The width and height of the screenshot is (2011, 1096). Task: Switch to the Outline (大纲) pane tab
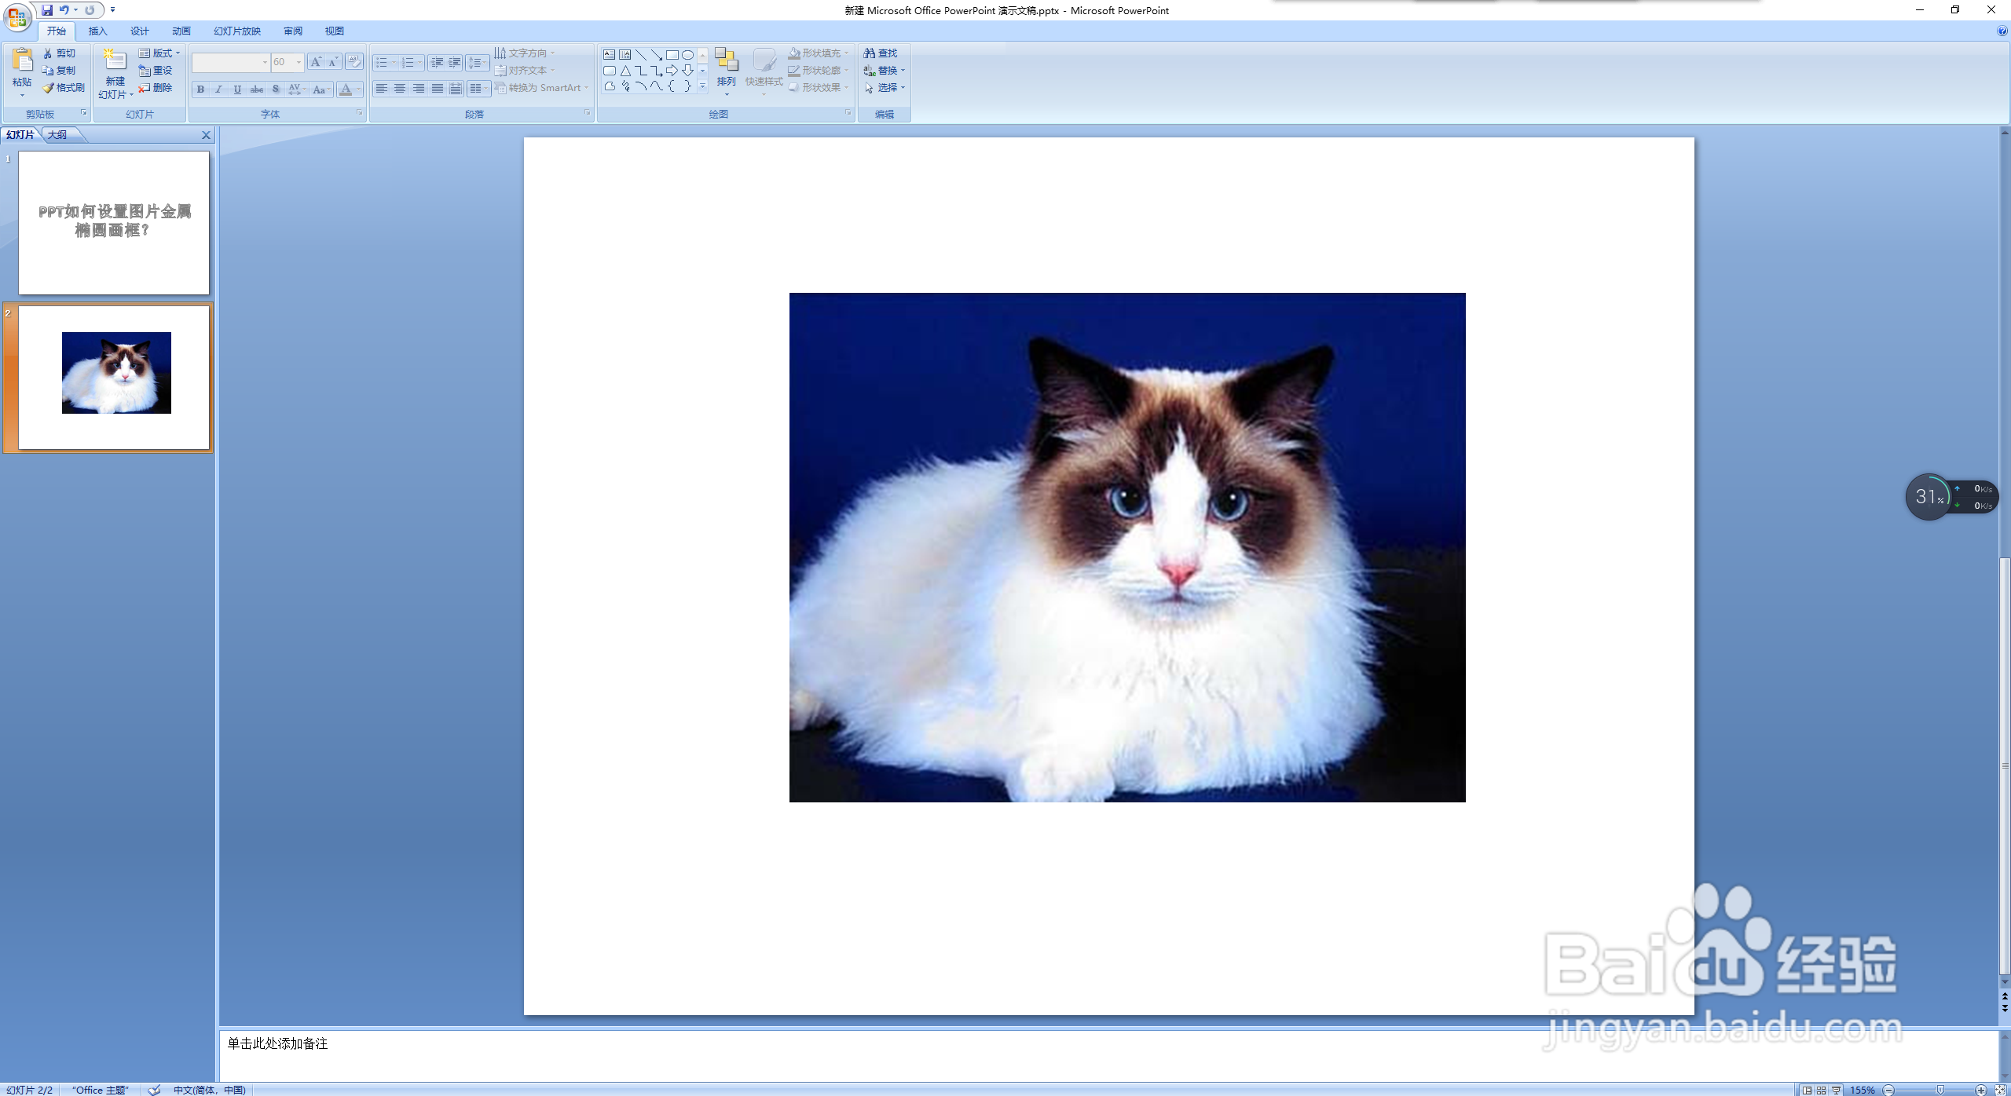pyautogui.click(x=57, y=135)
